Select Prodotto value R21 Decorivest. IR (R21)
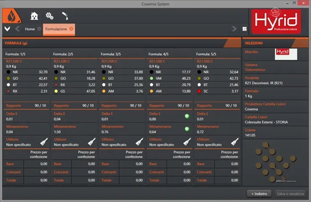Screen dimensions: 311x202 point(264,83)
